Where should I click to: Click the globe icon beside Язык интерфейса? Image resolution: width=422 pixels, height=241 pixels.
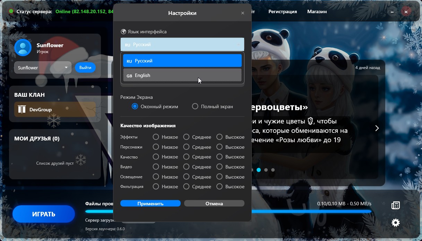pyautogui.click(x=123, y=32)
